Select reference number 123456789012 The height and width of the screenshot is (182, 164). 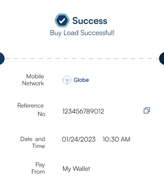point(83,111)
